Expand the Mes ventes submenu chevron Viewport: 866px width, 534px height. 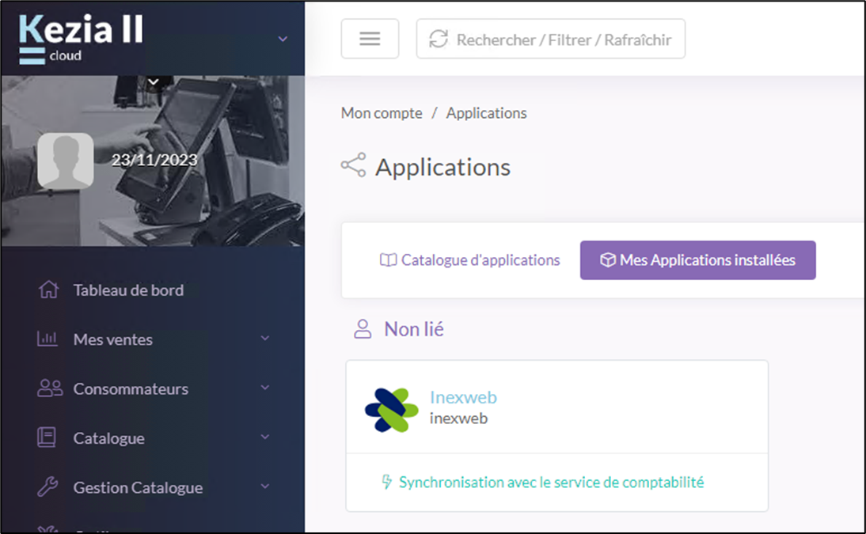coord(265,339)
